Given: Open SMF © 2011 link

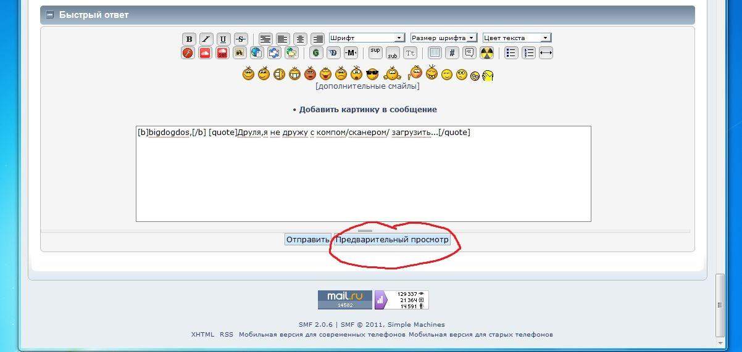Looking at the screenshot, I should (362, 325).
